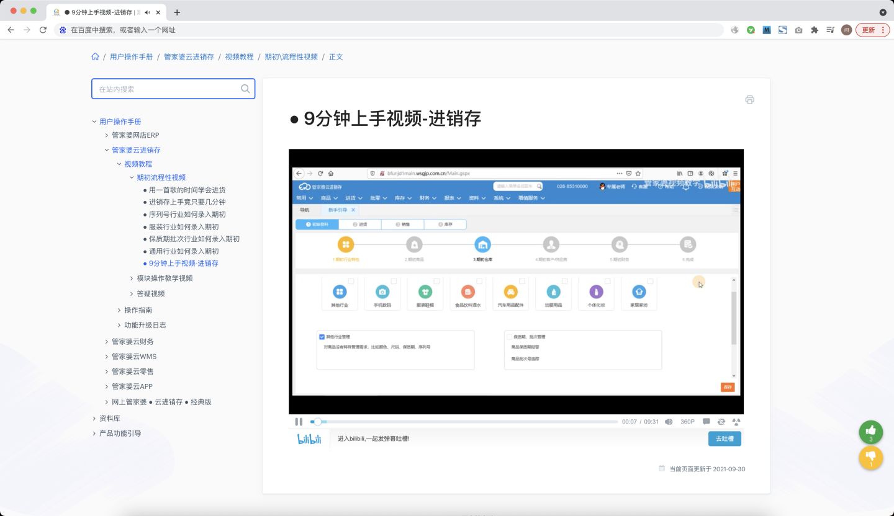This screenshot has width=894, height=516.
Task: Open 管家婆云APP in sidebar
Action: [132, 386]
